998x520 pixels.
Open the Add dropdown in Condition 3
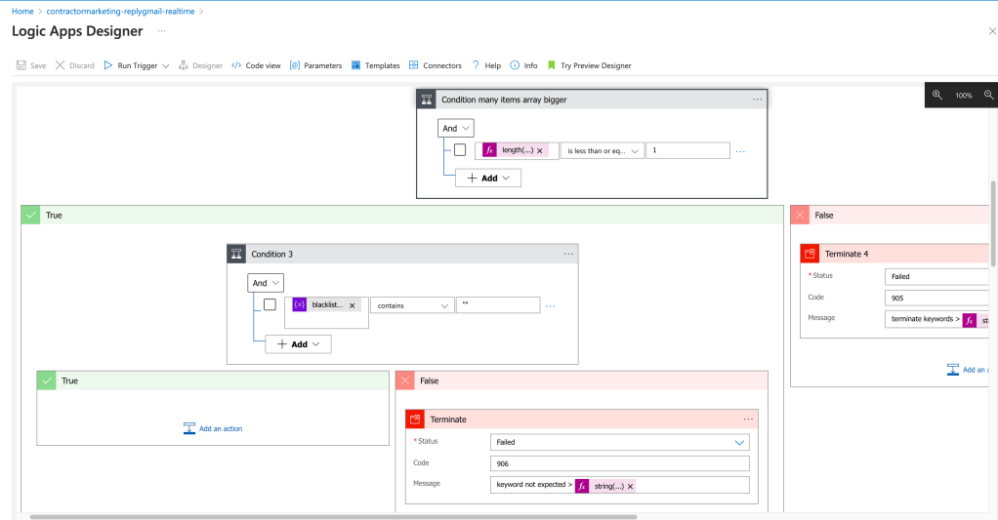point(298,344)
